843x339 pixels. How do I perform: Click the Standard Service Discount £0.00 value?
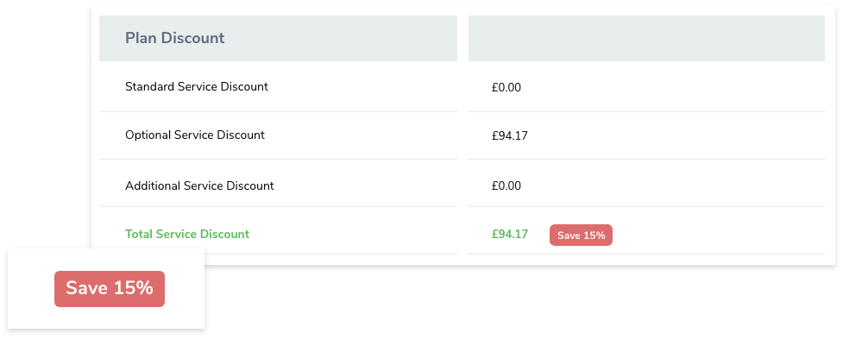(506, 88)
